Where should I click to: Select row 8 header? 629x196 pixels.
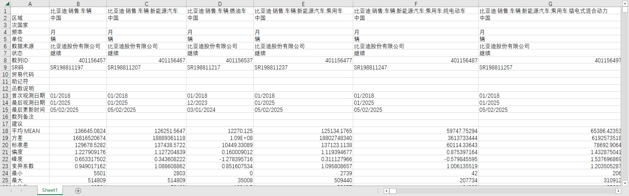[x=5, y=60]
